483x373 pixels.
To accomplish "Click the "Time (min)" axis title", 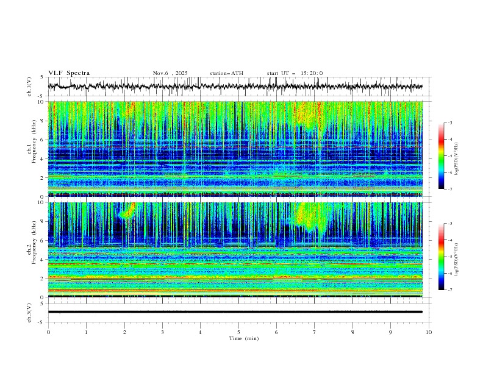I will [x=244, y=338].
